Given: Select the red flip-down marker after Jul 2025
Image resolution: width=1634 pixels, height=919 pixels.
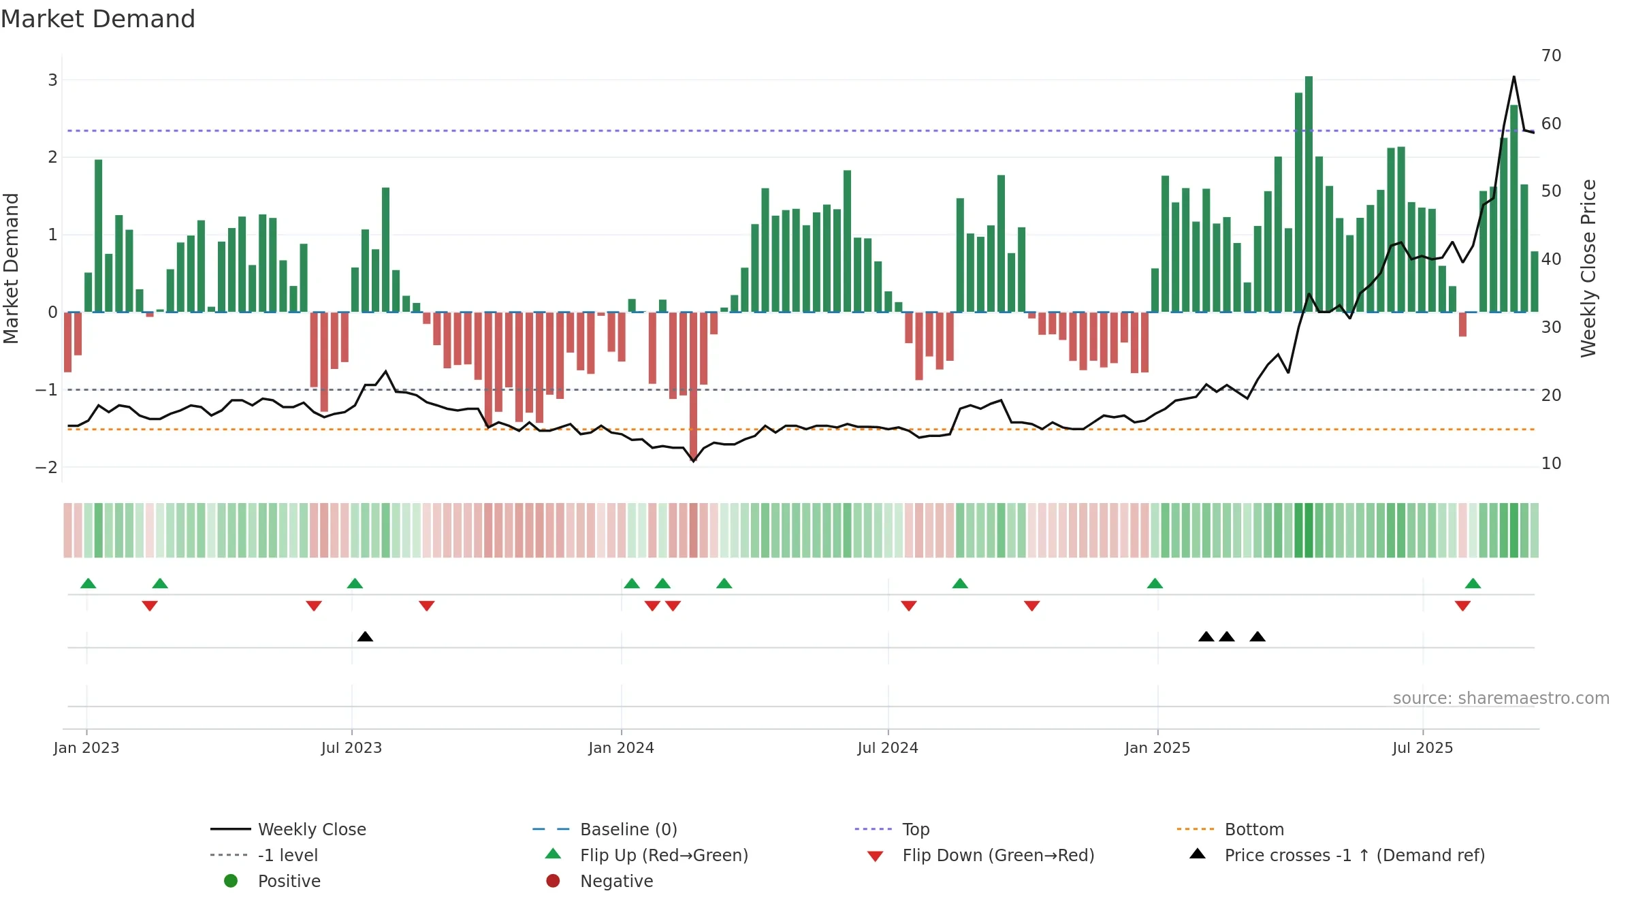Looking at the screenshot, I should (1462, 606).
